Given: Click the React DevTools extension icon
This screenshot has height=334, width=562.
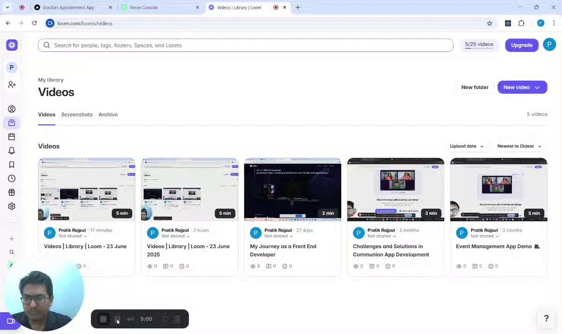Looking at the screenshot, I should pyautogui.click(x=508, y=23).
